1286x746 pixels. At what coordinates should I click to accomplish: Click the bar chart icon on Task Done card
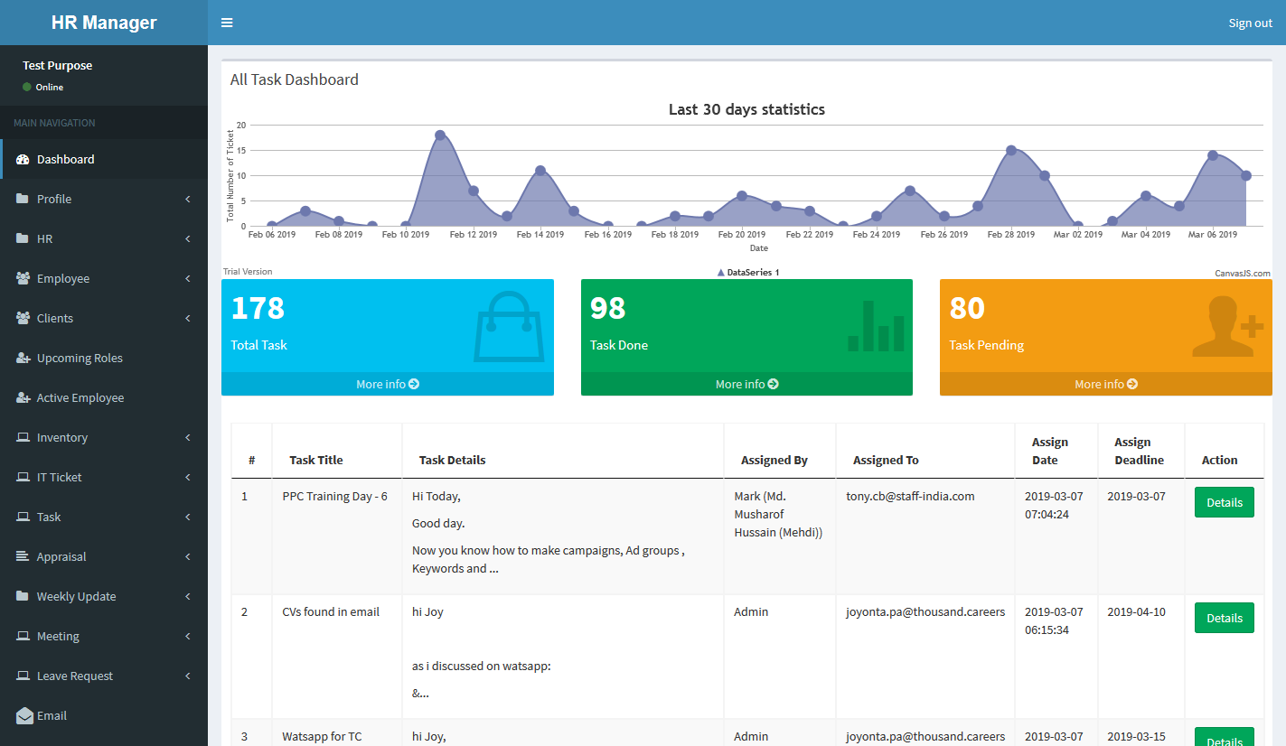[876, 326]
